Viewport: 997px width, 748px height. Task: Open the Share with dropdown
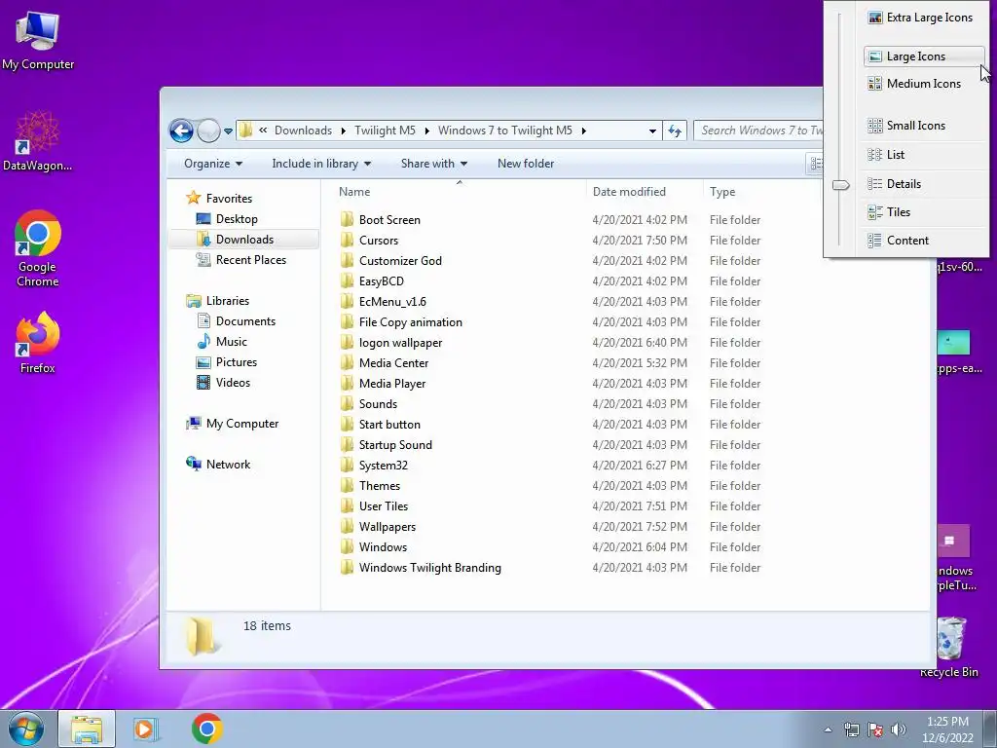pyautogui.click(x=434, y=164)
